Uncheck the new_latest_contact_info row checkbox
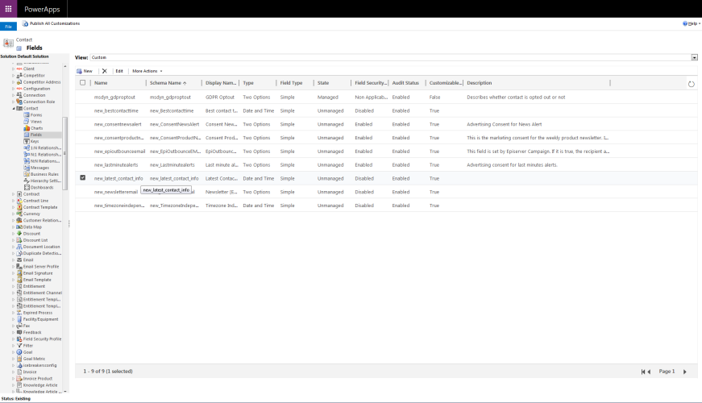 (x=82, y=178)
